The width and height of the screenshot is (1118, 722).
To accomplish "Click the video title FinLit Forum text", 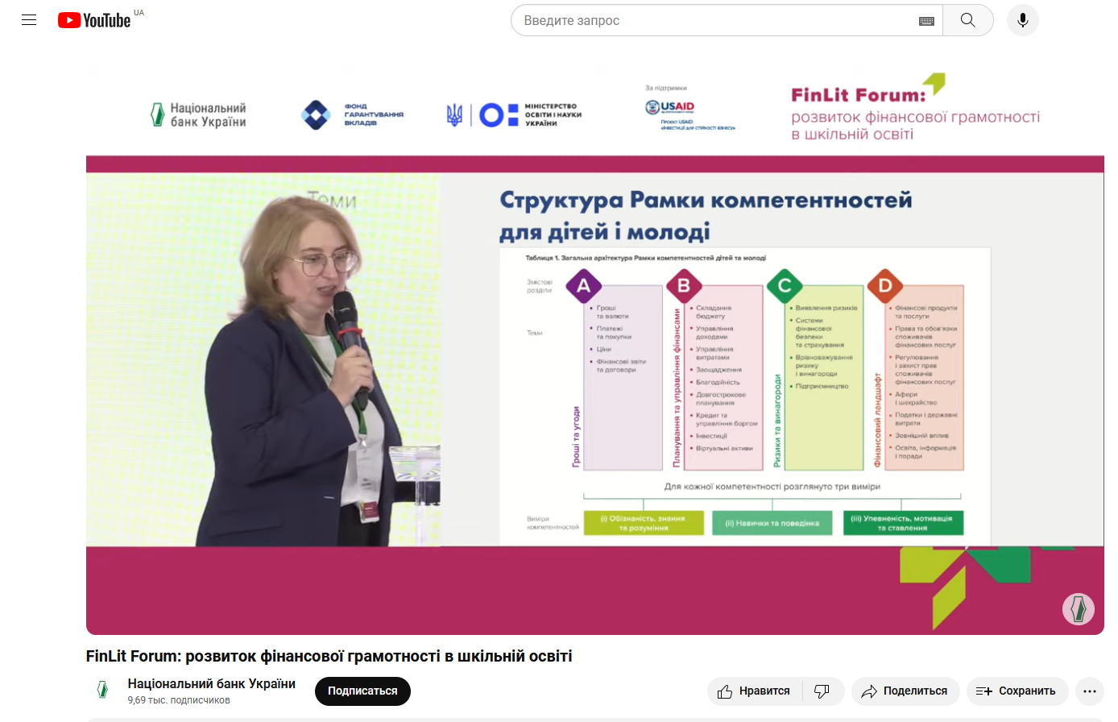I will click(x=329, y=656).
